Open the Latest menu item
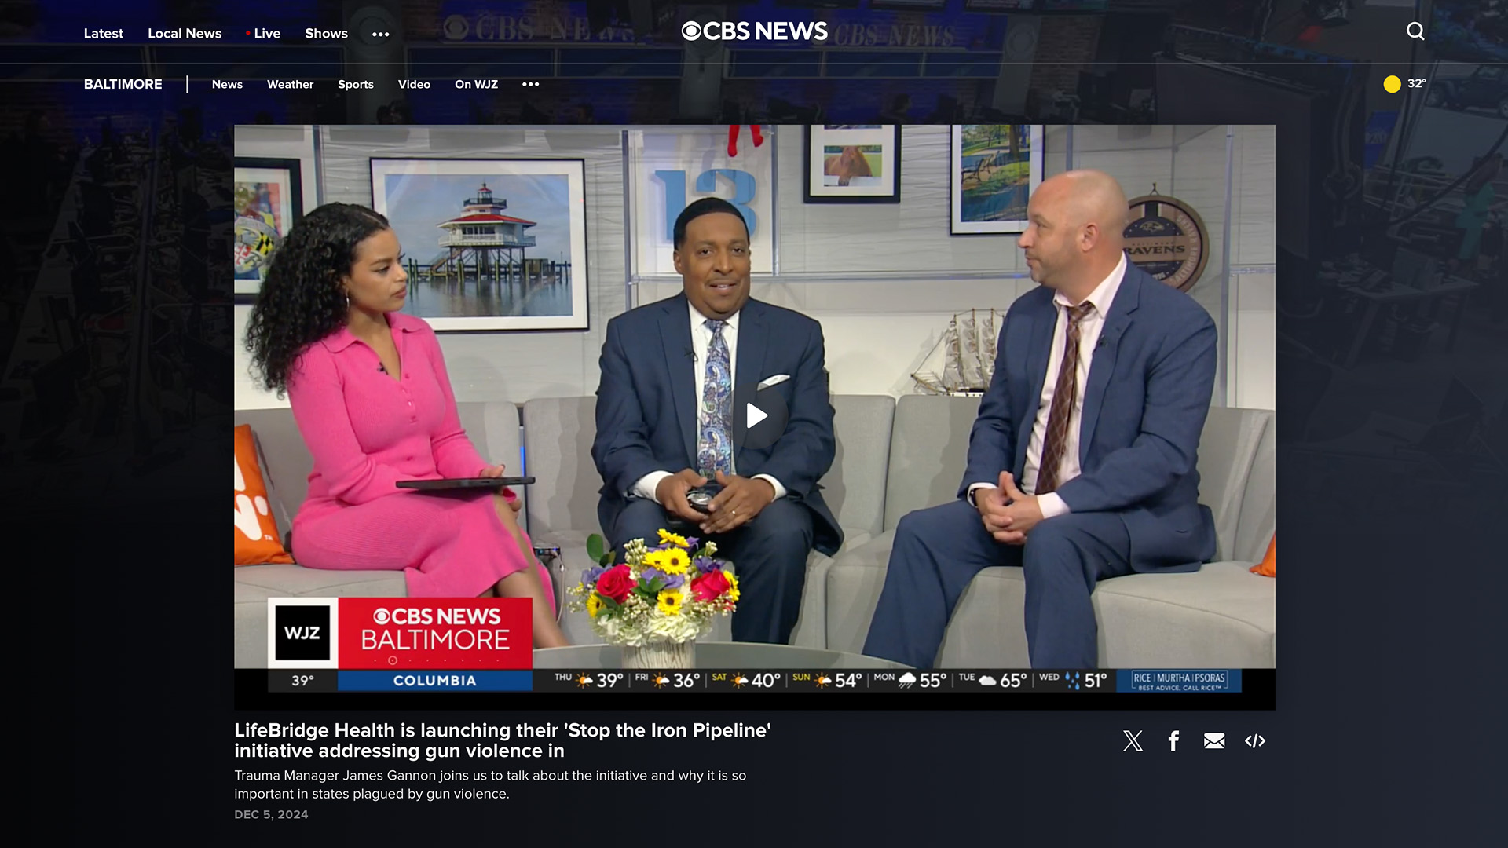 click(103, 33)
